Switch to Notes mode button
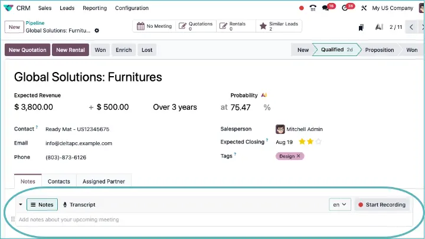This screenshot has height=239, width=425. tap(42, 205)
